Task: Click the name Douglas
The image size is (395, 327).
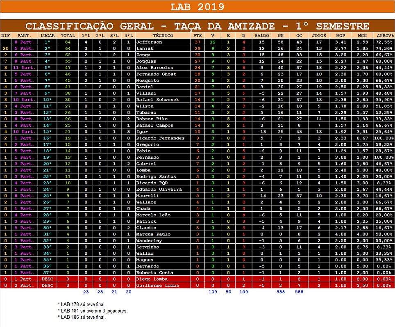Action: point(146,61)
